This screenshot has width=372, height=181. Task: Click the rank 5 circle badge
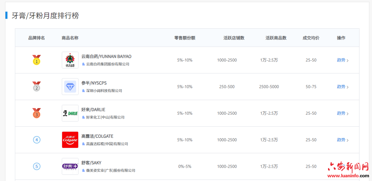(36, 166)
